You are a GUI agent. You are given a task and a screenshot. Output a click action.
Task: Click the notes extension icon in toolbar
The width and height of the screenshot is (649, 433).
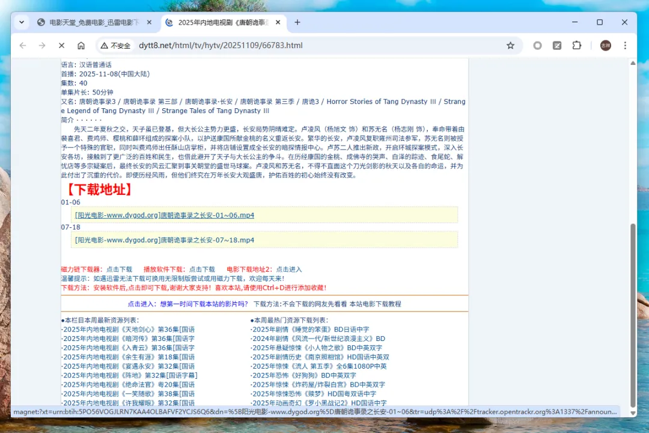(x=557, y=46)
